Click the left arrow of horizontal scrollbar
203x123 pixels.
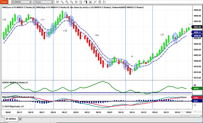(2, 116)
